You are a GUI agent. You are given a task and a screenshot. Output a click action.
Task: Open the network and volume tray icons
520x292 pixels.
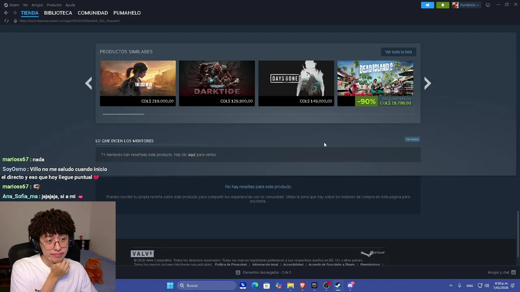(483, 286)
